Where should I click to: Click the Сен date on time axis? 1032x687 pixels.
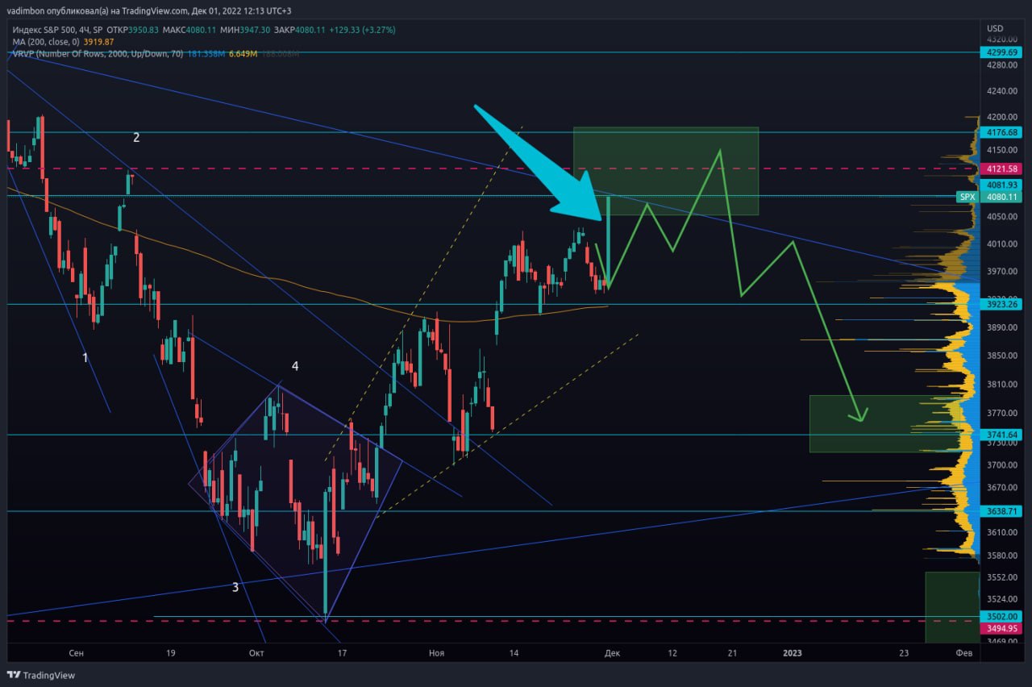[x=77, y=653]
